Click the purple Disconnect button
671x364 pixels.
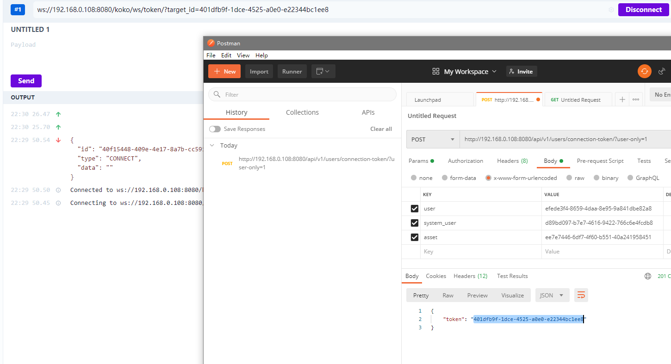coord(643,10)
